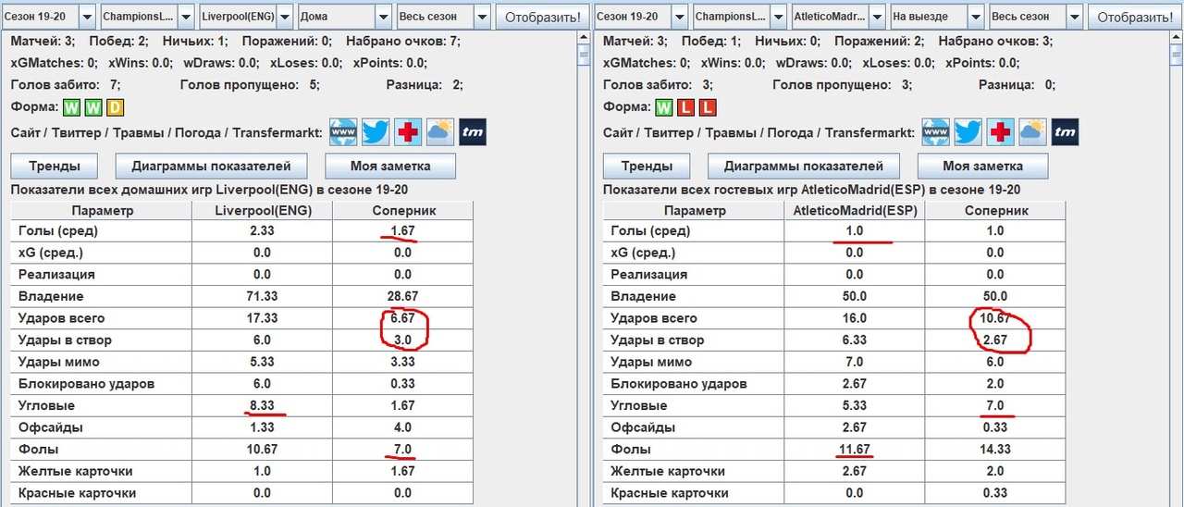The width and height of the screenshot is (1184, 507).
Task: Select Atletico opponent Удары всего value 10.67
Action: coord(994,318)
